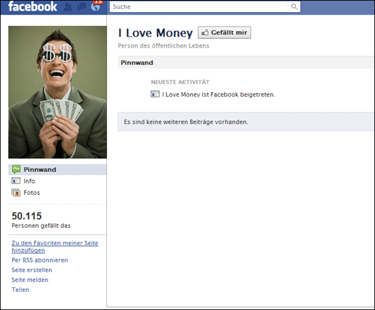Click 'Zu den Favoriten meiner Seite hinzufügen'
375x310 pixels.
click(55, 247)
